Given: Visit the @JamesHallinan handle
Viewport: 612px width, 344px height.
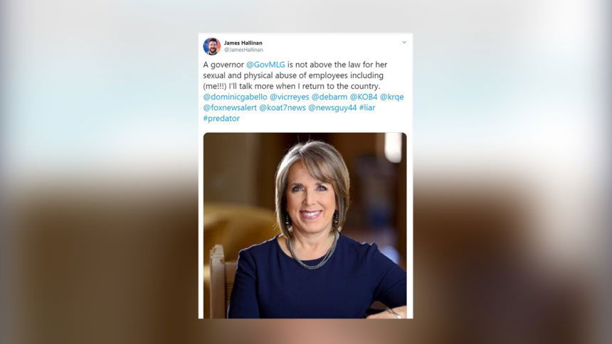Looking at the screenshot, I should (243, 50).
